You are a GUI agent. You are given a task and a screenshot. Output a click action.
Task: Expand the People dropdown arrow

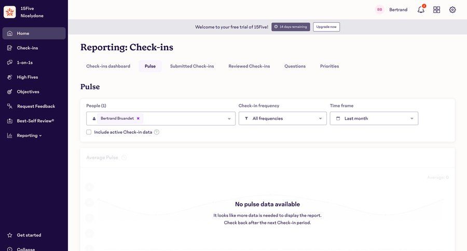(x=229, y=119)
